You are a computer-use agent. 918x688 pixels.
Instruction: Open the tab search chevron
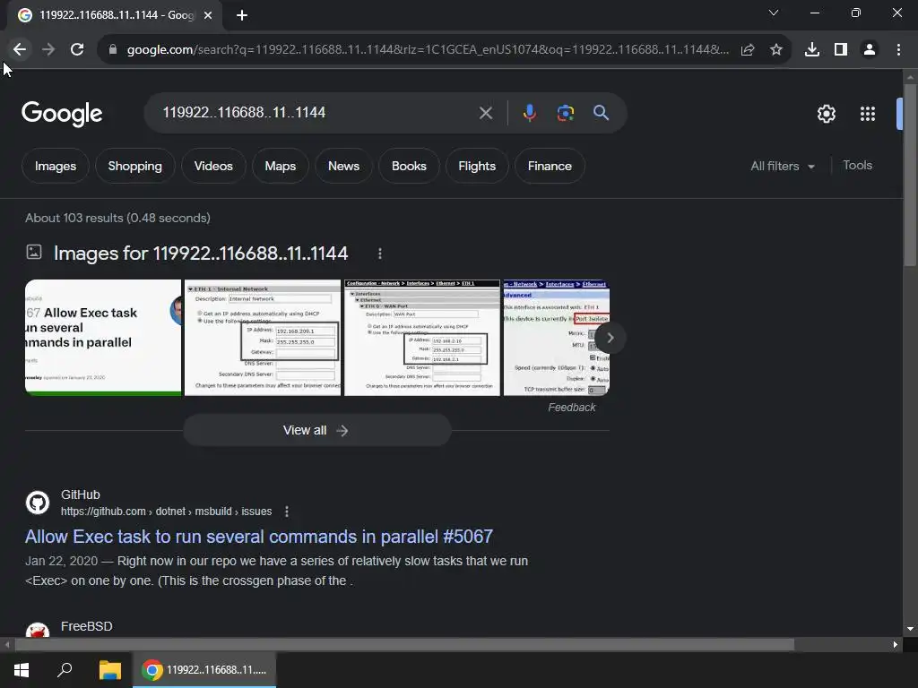tap(774, 13)
